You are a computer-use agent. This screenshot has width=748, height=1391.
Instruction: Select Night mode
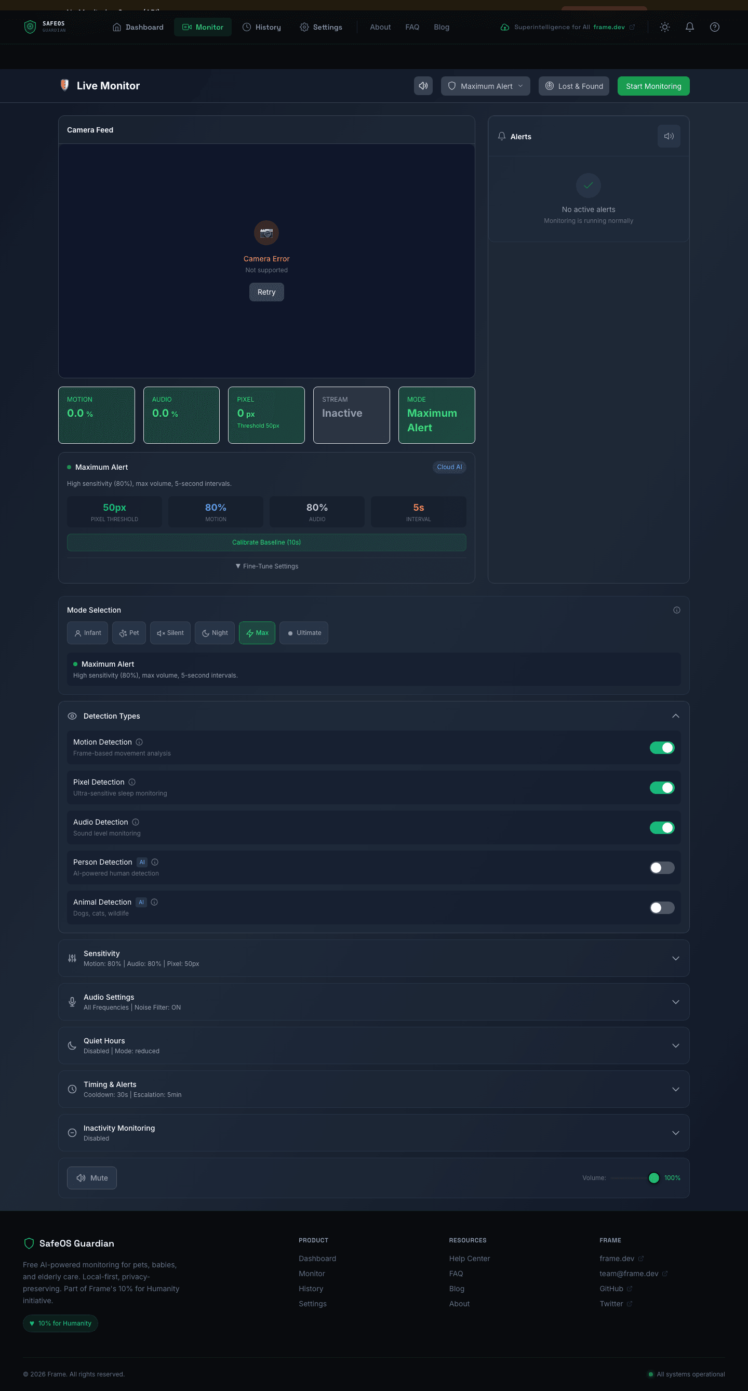pyautogui.click(x=215, y=633)
